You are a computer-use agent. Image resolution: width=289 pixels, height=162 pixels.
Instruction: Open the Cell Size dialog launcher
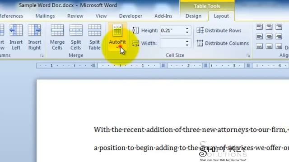pos(248,55)
